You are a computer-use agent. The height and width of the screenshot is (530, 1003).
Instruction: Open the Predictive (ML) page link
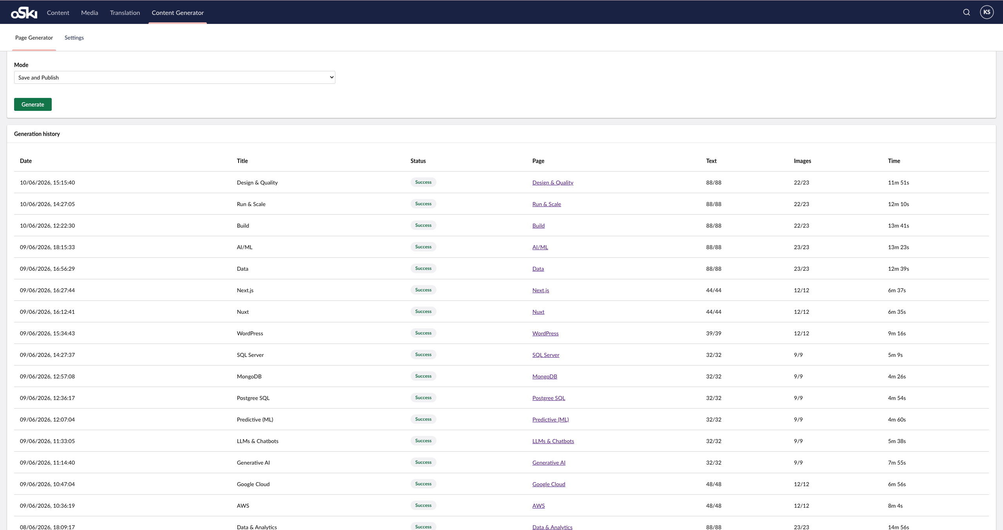(x=550, y=420)
